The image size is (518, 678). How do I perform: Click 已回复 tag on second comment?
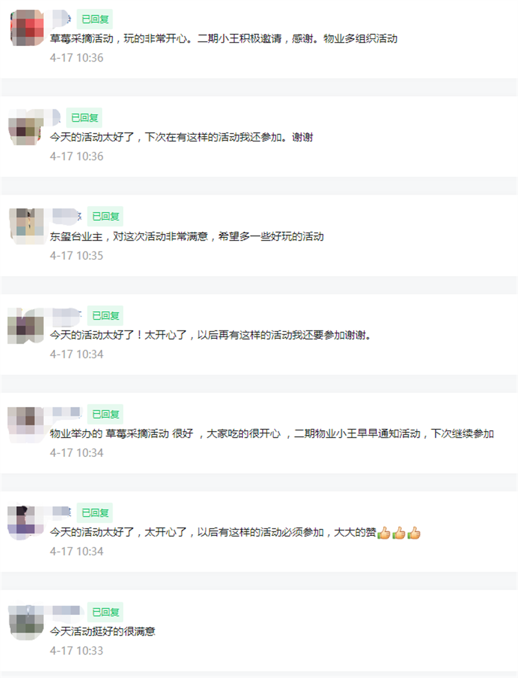84,117
